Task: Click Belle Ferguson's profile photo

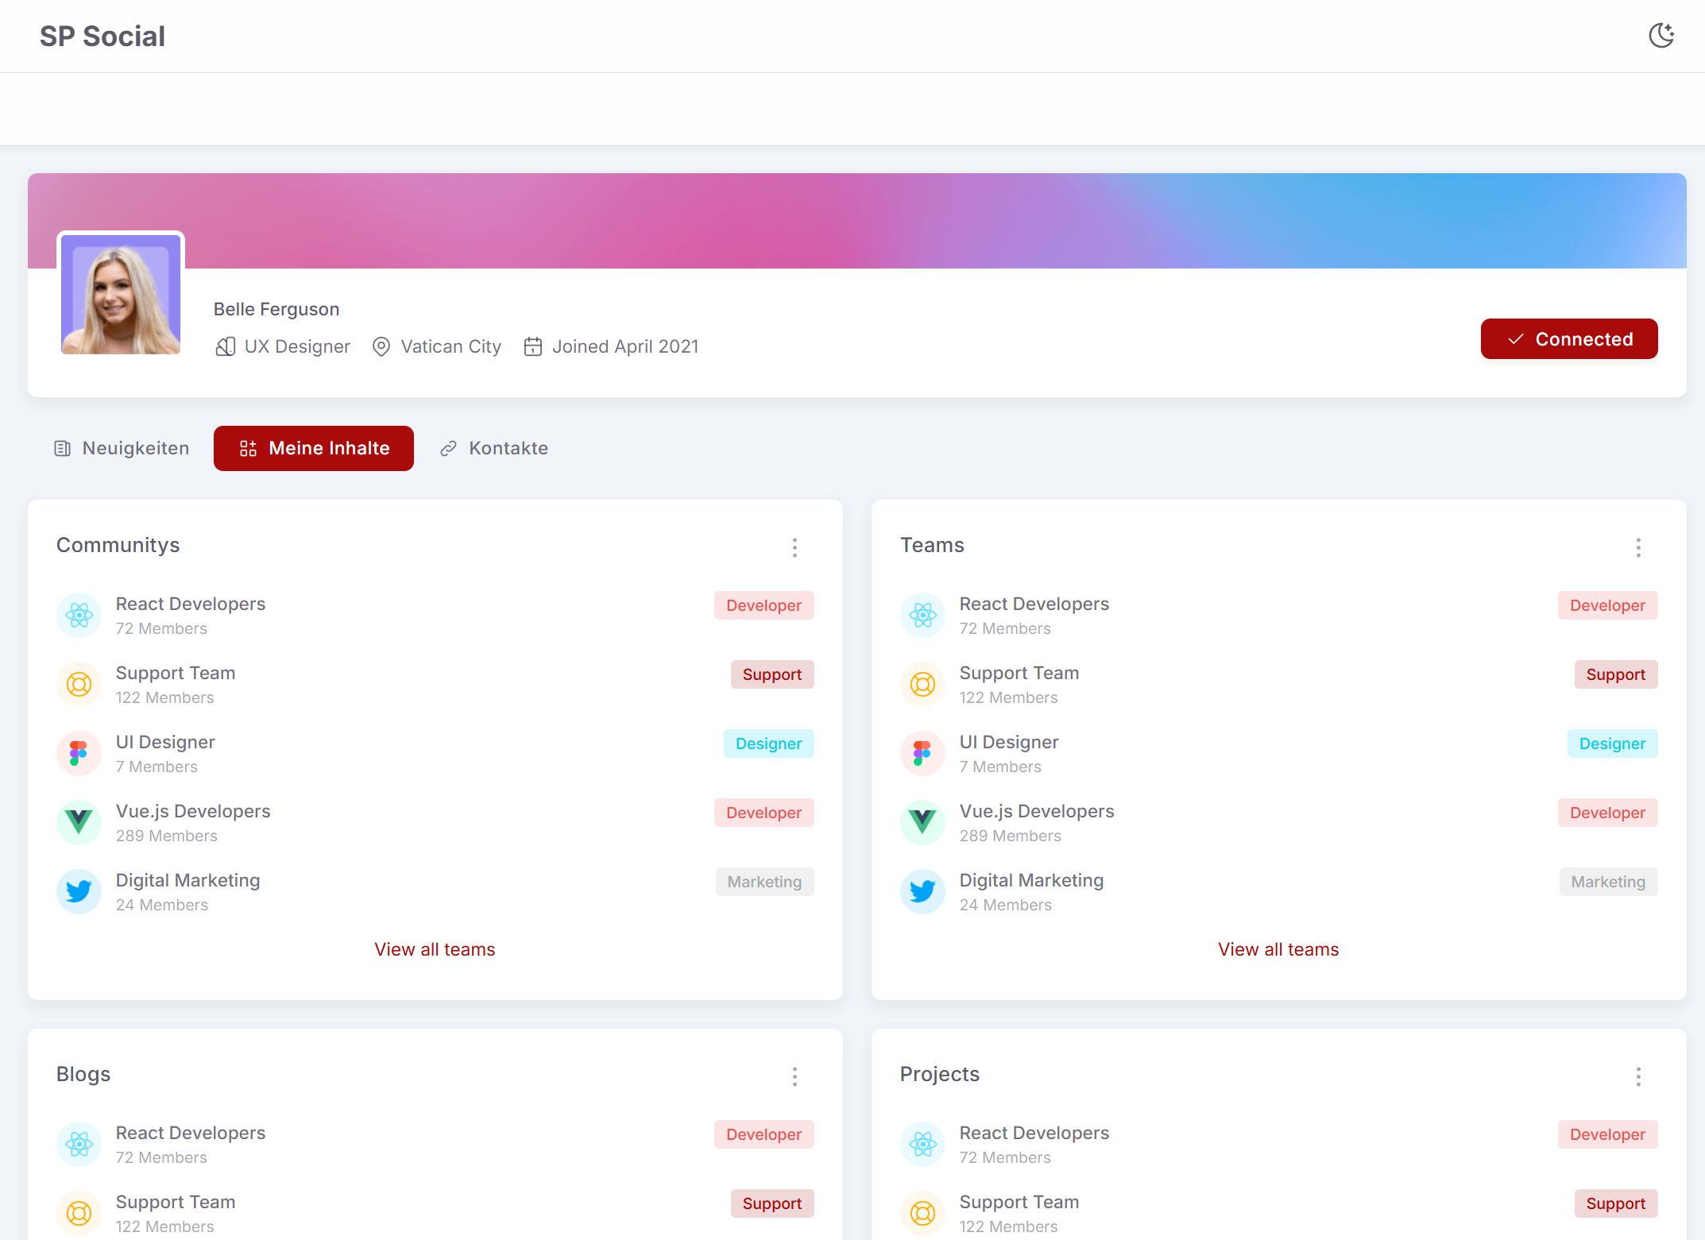Action: coord(121,294)
